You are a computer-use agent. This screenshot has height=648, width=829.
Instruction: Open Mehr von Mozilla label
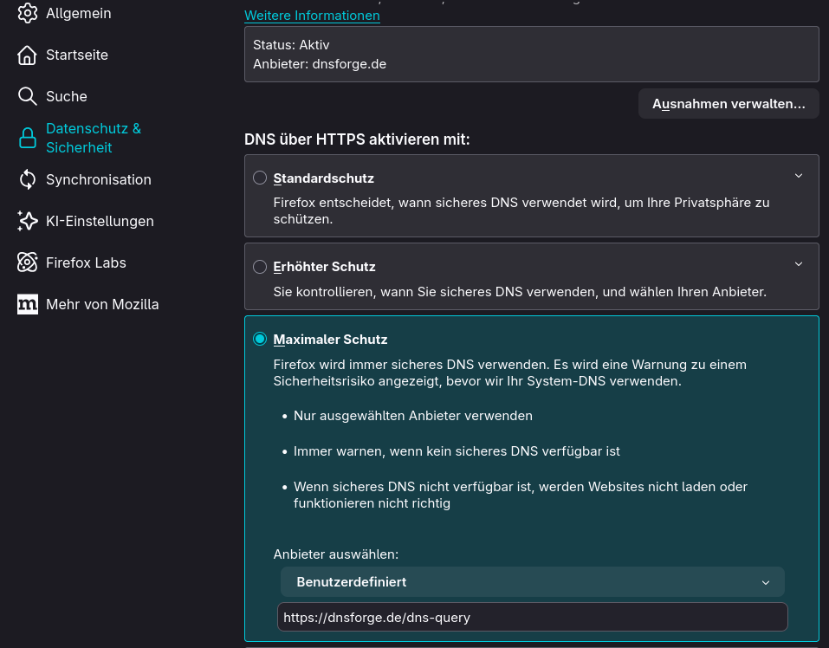102,304
